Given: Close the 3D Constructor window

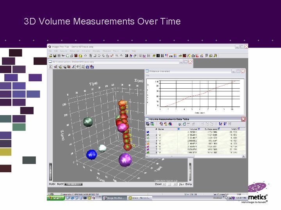Looking at the screenshot, I should pos(190,61).
